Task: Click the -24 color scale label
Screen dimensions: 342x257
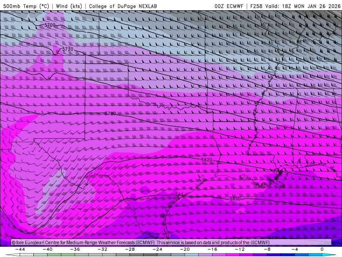Action: click(157, 249)
